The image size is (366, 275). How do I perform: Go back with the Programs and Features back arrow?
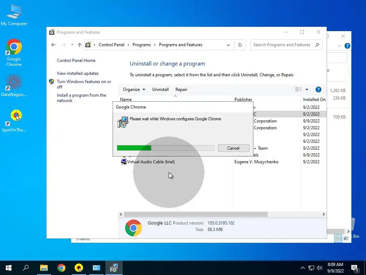53,45
